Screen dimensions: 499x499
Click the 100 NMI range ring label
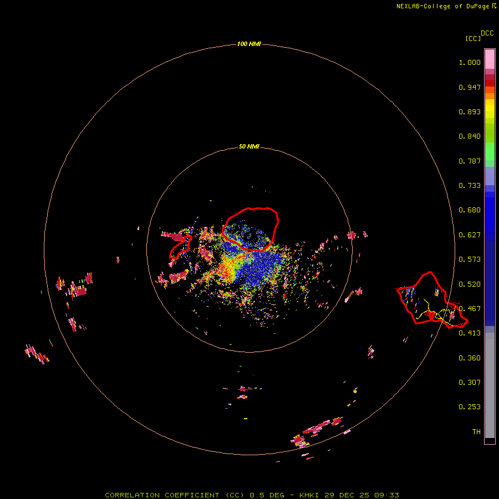(249, 44)
